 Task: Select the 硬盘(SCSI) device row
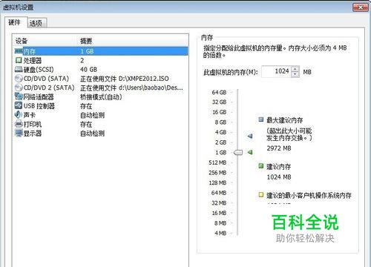click(x=101, y=70)
